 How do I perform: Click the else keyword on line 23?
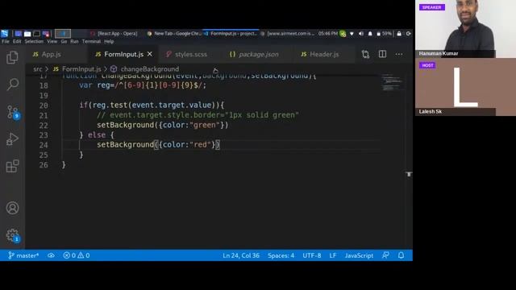(97, 135)
